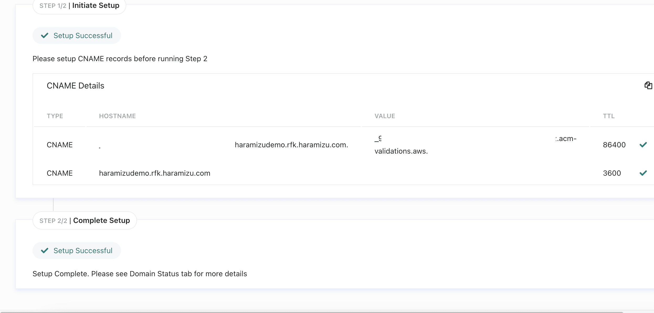
Task: Copy the CNAME details to clipboard
Action: tap(648, 85)
